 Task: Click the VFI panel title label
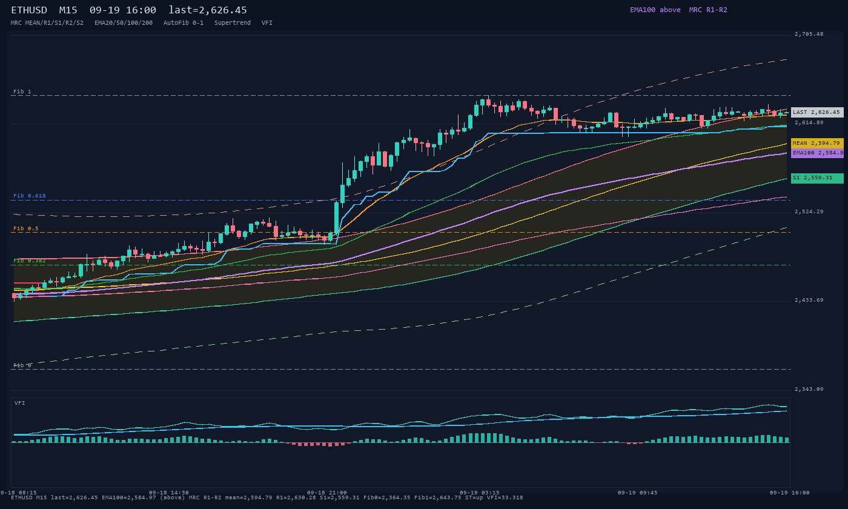pyautogui.click(x=20, y=403)
